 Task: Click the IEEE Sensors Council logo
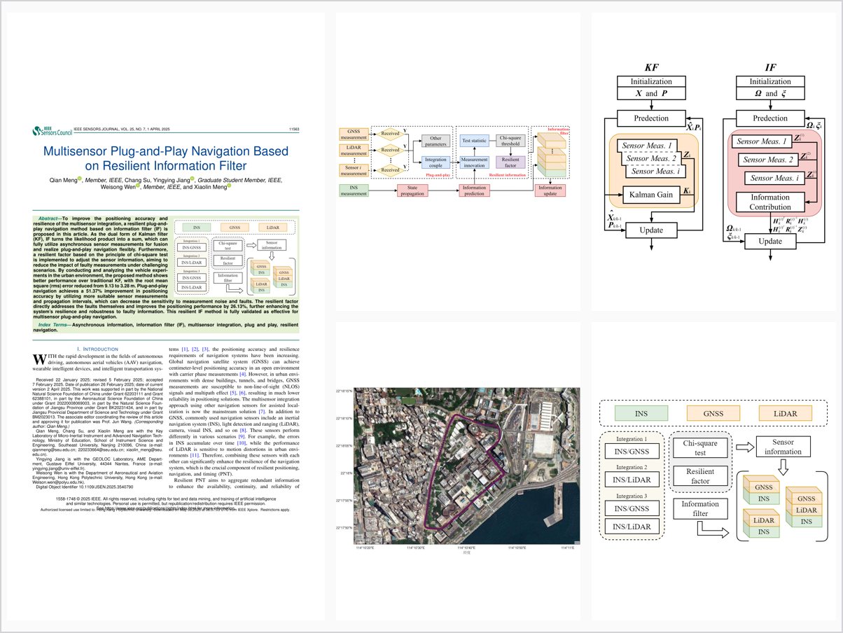point(52,130)
